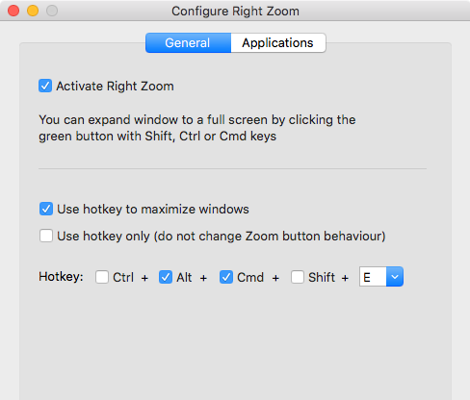Disable Use hotkey to maximize windows checkbox
This screenshot has height=400, width=470.
(46, 209)
